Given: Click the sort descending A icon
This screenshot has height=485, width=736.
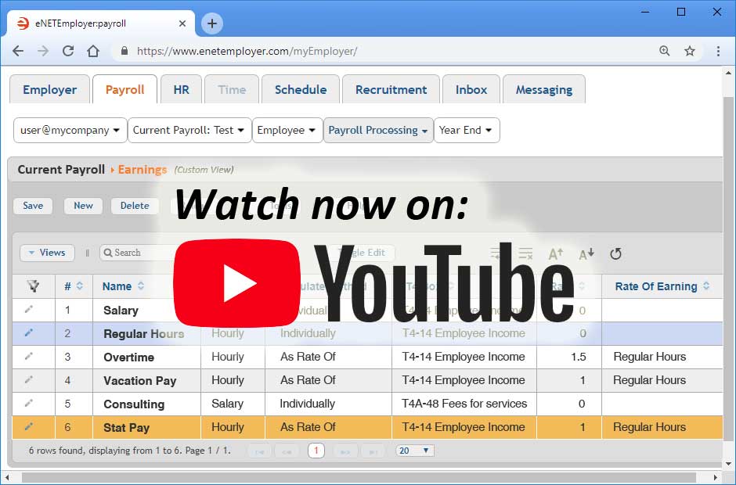Looking at the screenshot, I should point(586,253).
